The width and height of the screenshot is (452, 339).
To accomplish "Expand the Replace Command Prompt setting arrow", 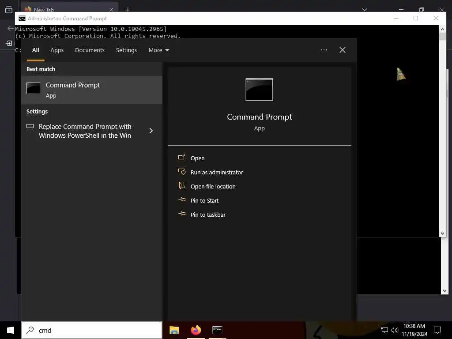I will [x=151, y=131].
